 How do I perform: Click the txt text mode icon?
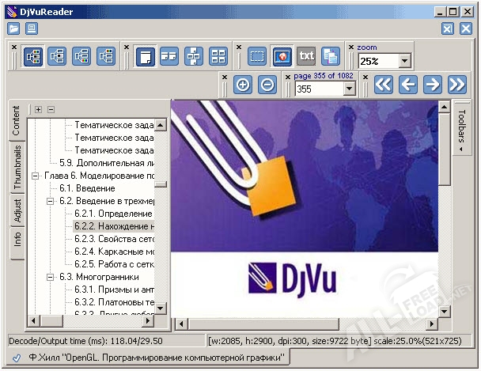(306, 56)
